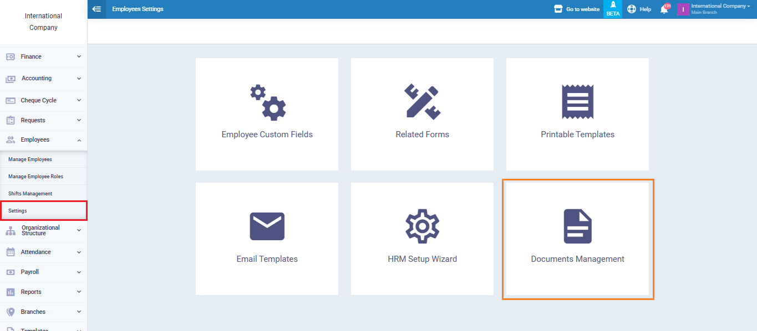Open the Help link in header
The width and height of the screenshot is (757, 331).
coord(639,9)
